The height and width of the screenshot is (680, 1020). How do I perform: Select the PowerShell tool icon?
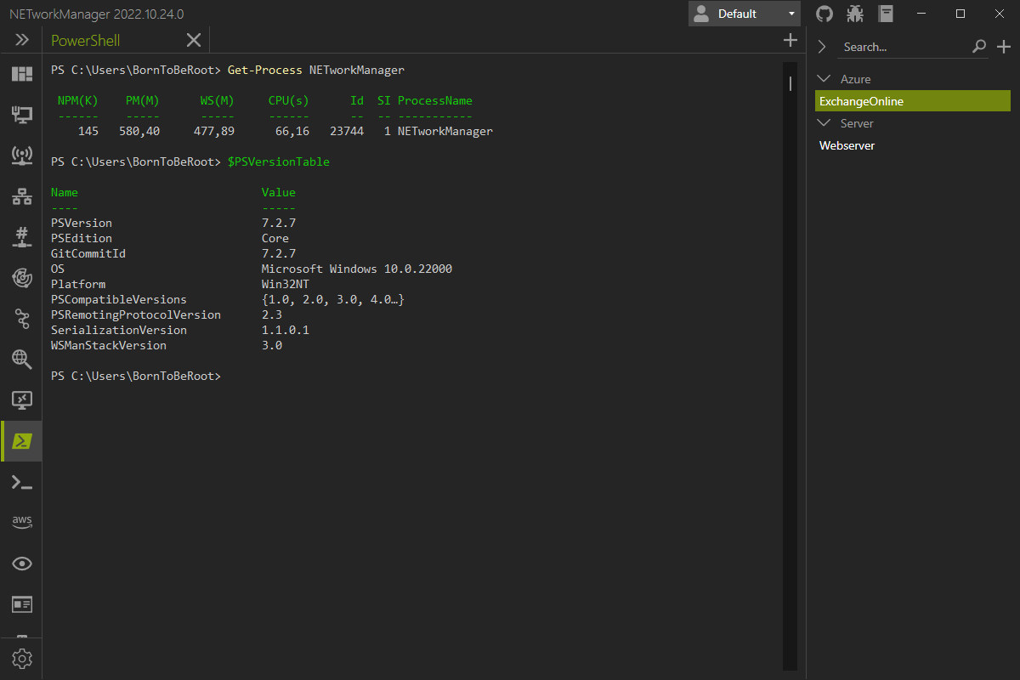[x=21, y=440]
